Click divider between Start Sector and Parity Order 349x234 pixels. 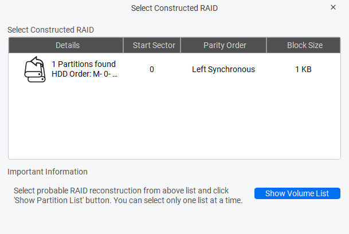tap(182, 45)
